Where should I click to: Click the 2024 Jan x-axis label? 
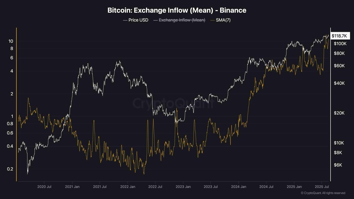[x=238, y=186]
